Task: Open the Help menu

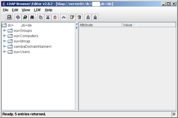Action: pos(49,10)
